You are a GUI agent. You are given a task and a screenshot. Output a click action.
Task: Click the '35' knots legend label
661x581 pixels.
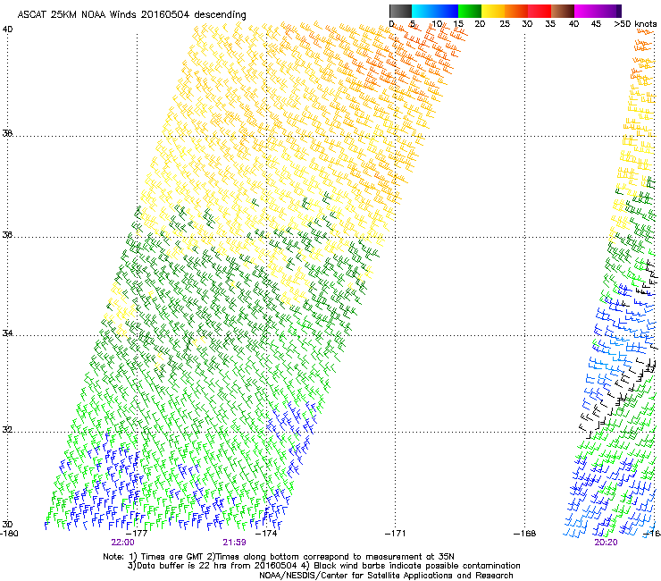(550, 24)
